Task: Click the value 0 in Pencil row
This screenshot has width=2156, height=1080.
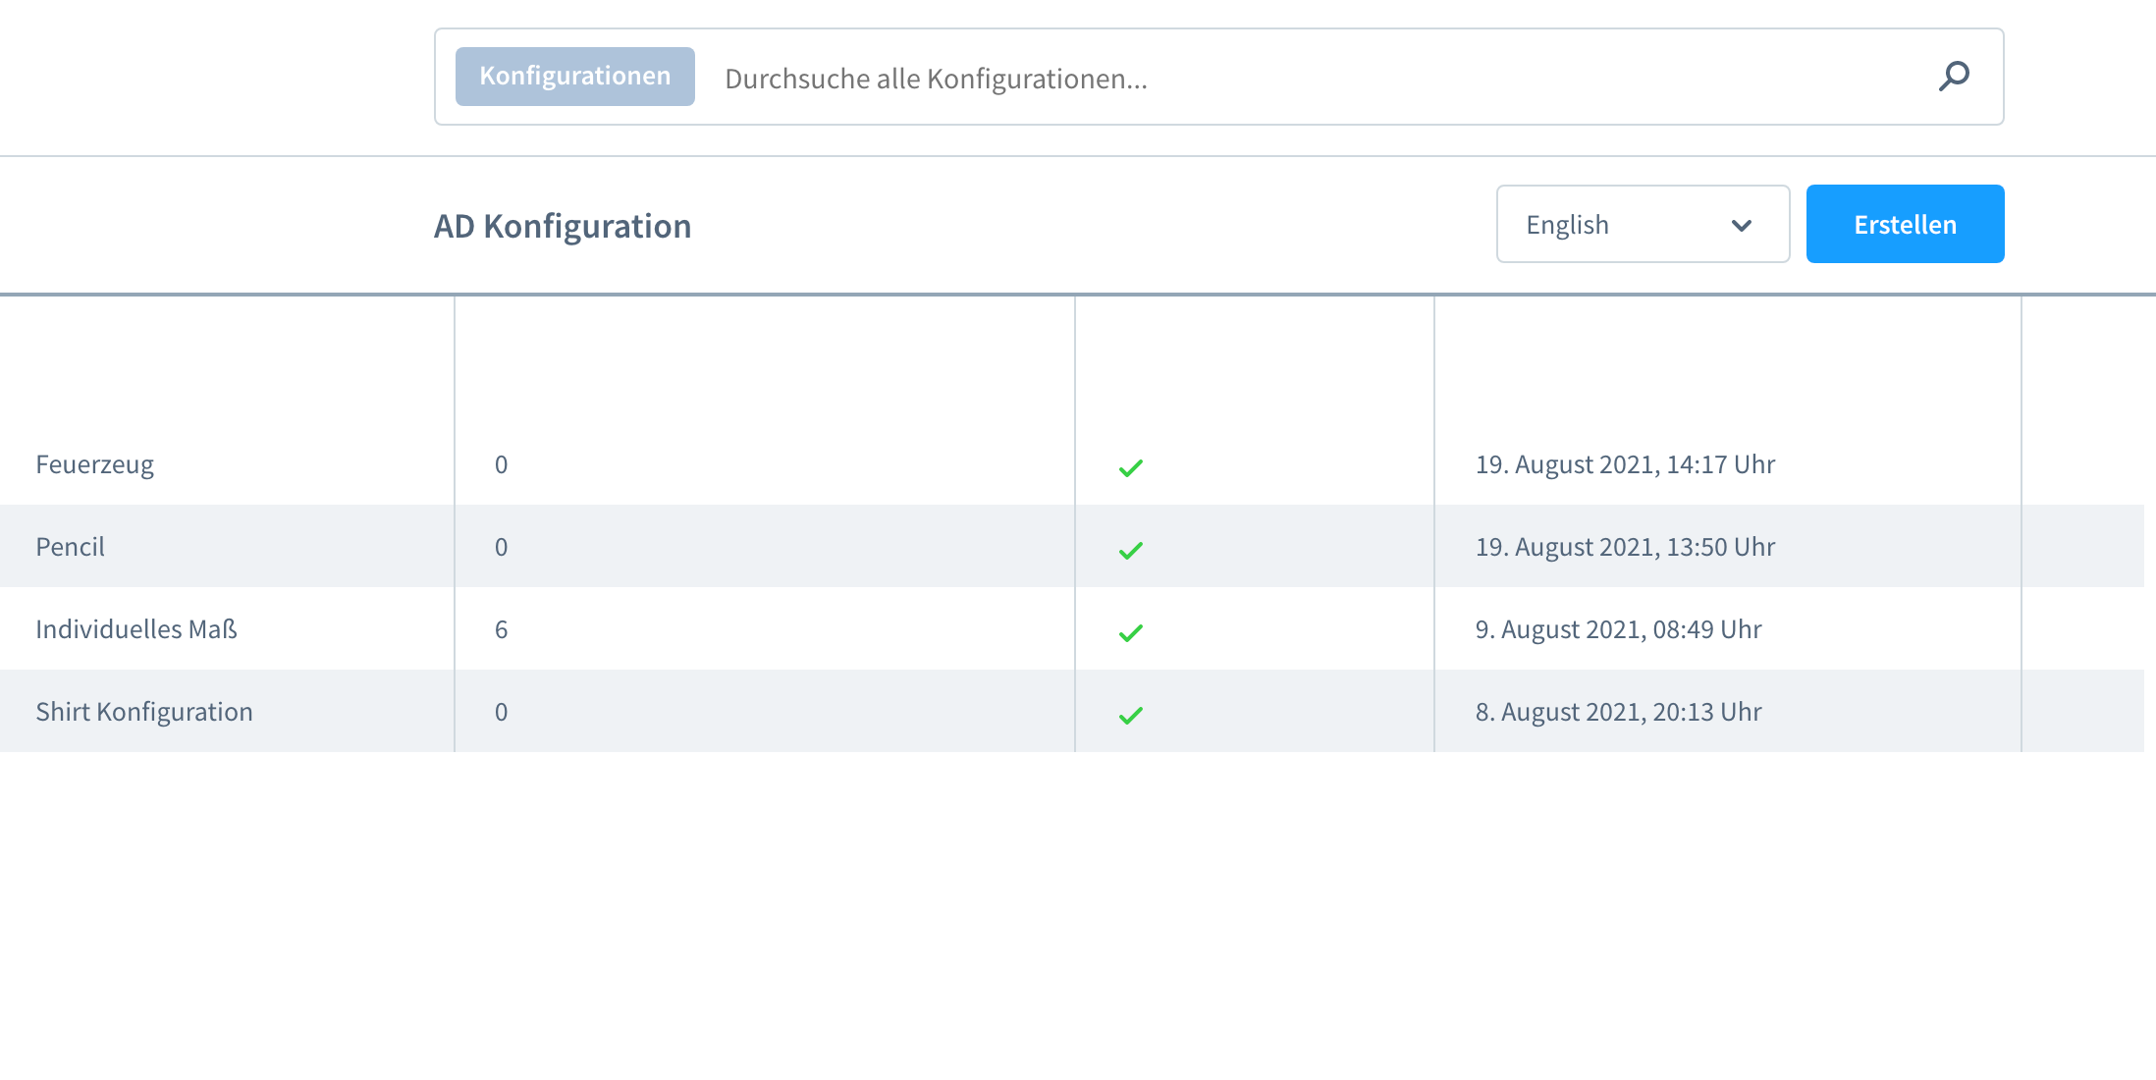Action: [x=501, y=547]
